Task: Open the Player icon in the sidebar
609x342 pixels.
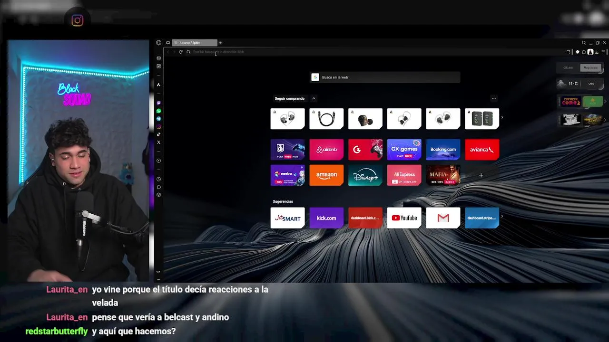Action: tap(158, 161)
